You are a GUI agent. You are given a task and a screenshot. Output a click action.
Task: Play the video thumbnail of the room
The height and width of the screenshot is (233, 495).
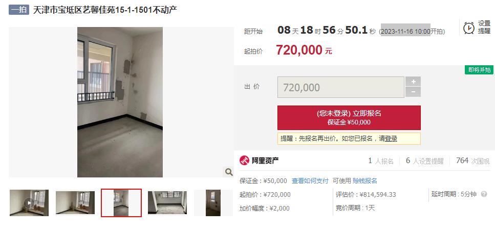pos(29,203)
